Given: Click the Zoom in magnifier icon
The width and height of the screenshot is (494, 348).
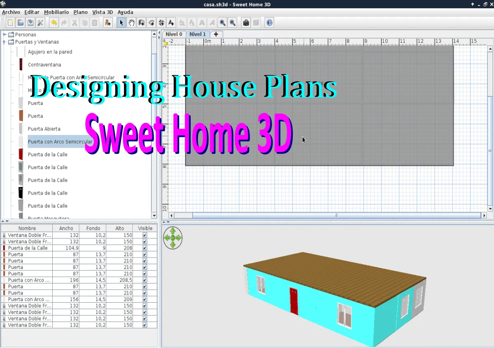Looking at the screenshot, I should point(223,23).
